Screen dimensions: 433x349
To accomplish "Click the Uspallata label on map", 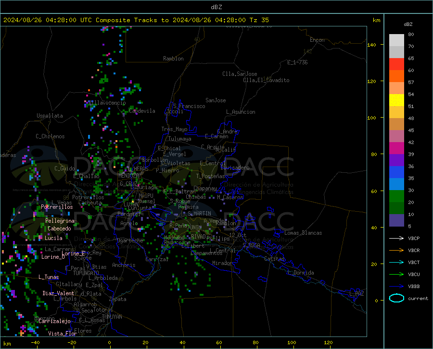I will coord(50,116).
